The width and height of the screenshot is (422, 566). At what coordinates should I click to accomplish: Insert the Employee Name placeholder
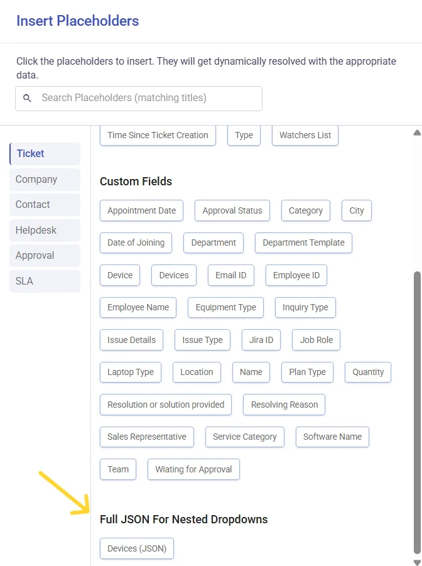click(138, 308)
